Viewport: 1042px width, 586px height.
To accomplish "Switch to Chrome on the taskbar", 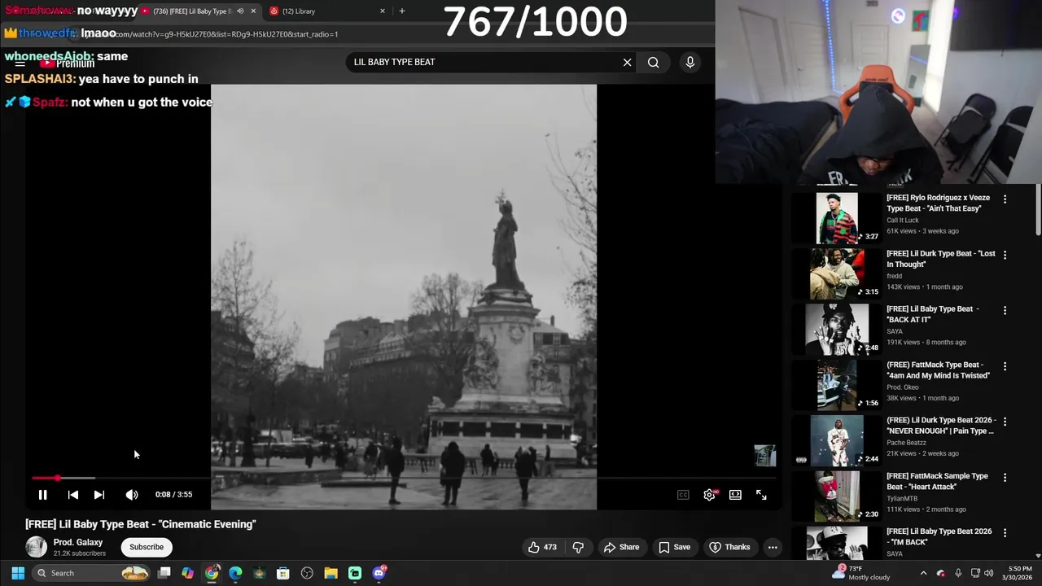I will pos(212,573).
